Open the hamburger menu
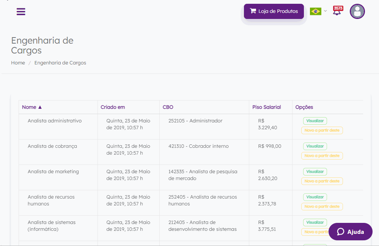 click(21, 12)
